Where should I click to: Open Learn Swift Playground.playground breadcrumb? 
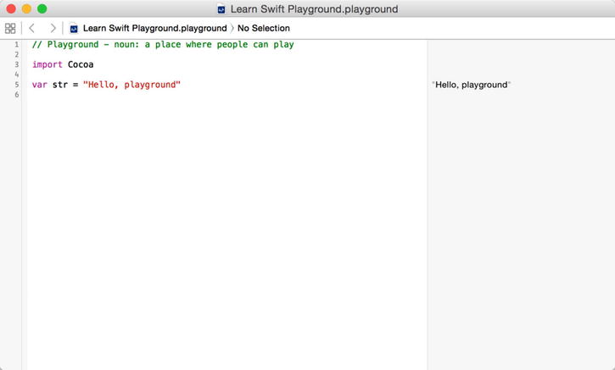coord(155,28)
